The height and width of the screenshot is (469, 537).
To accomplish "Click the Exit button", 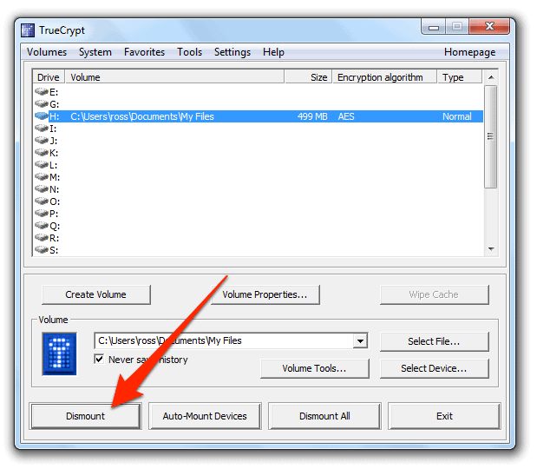I will 444,416.
